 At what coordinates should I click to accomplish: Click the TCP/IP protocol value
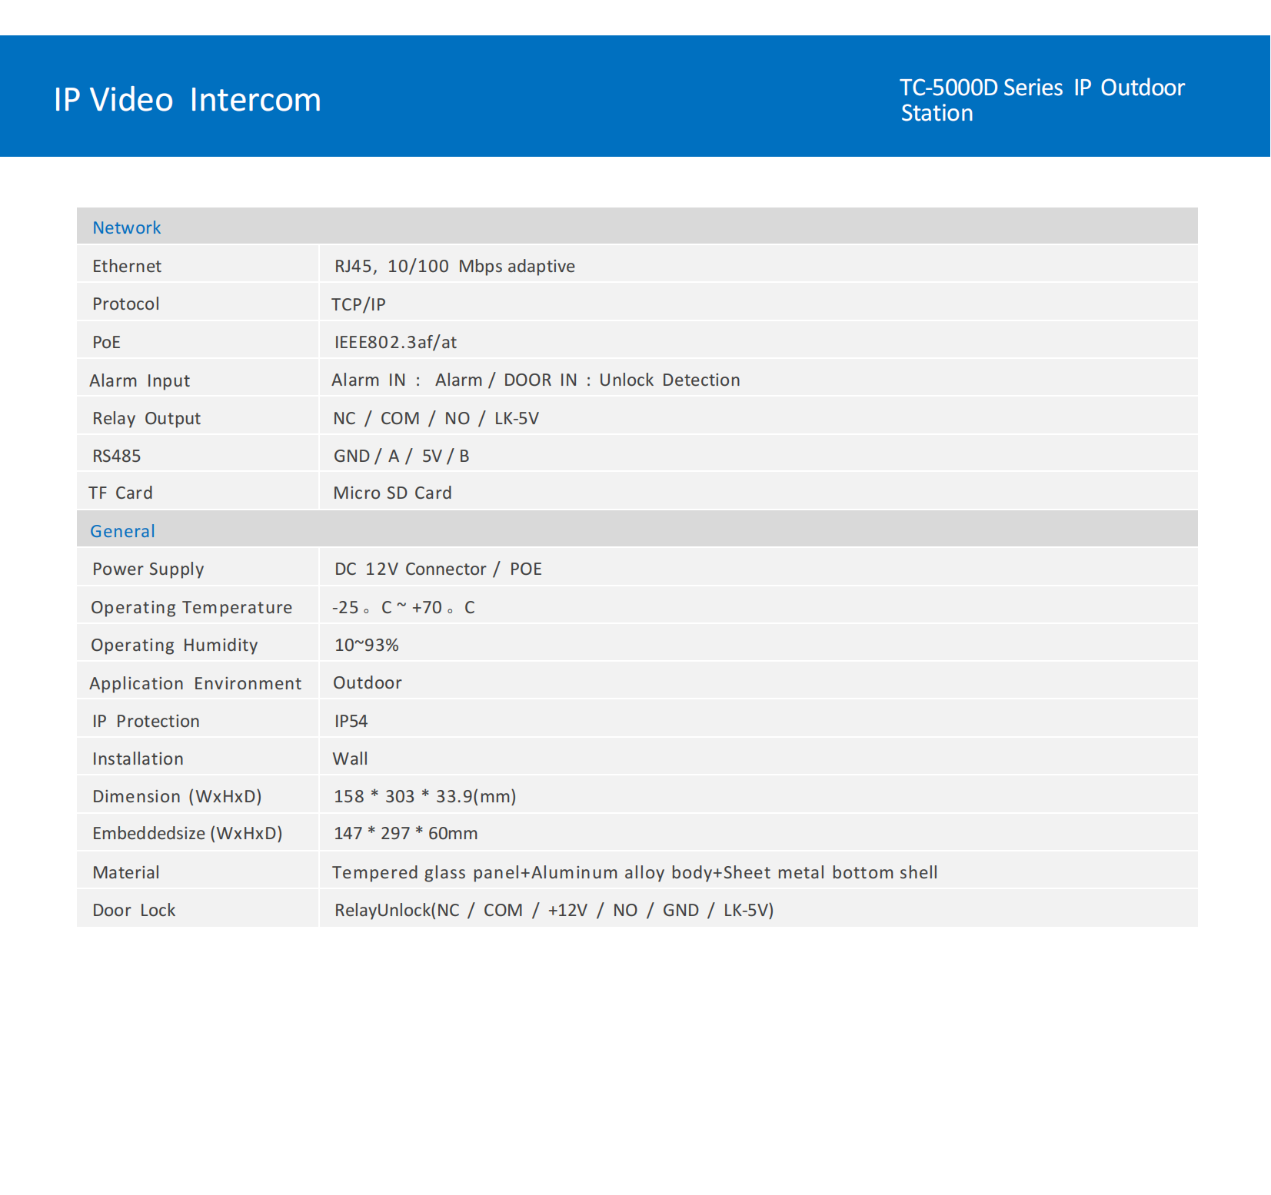point(358,304)
